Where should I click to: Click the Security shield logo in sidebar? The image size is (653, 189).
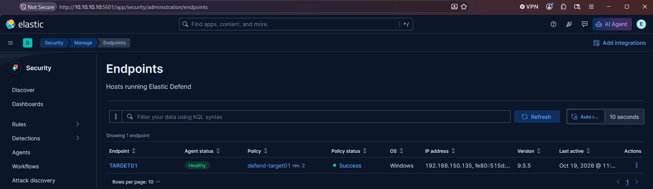(x=15, y=68)
